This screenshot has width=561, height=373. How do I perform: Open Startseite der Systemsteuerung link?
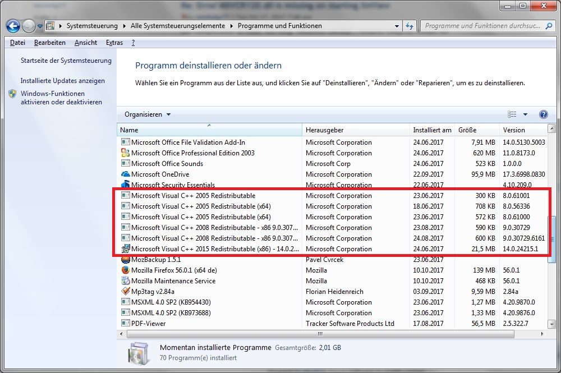tap(66, 61)
